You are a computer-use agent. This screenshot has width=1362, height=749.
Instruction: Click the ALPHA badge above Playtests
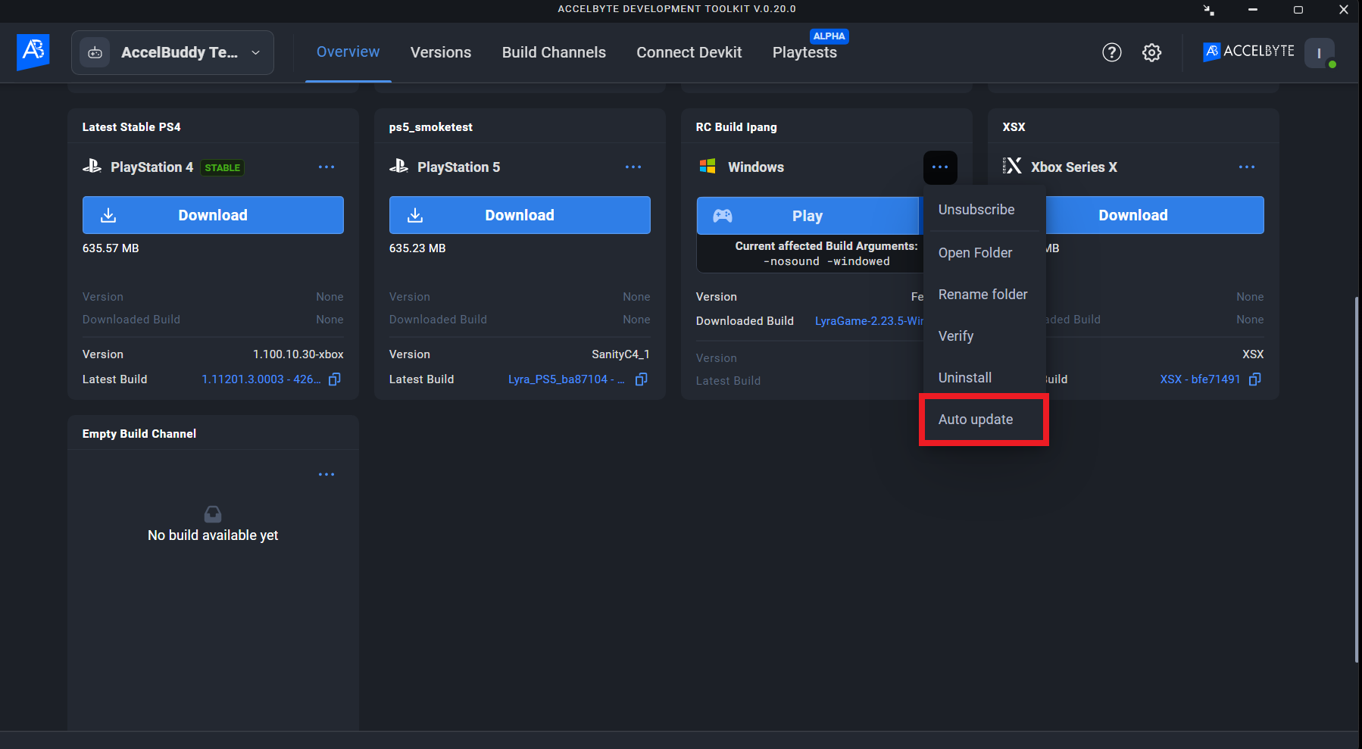(x=829, y=36)
